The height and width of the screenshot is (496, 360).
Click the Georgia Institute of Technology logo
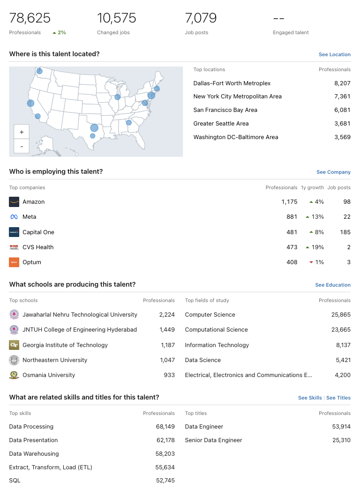point(14,345)
